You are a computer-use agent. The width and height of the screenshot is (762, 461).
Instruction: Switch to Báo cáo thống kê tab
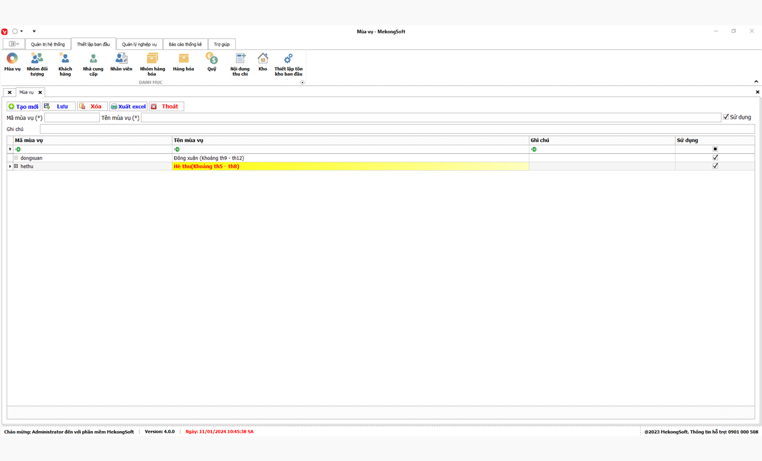click(x=185, y=44)
